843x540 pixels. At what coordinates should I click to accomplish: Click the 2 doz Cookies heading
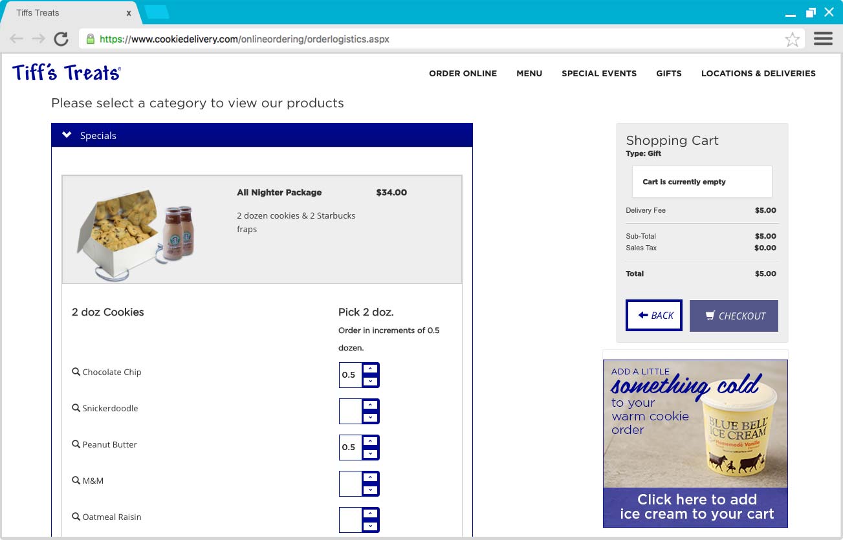pos(108,312)
